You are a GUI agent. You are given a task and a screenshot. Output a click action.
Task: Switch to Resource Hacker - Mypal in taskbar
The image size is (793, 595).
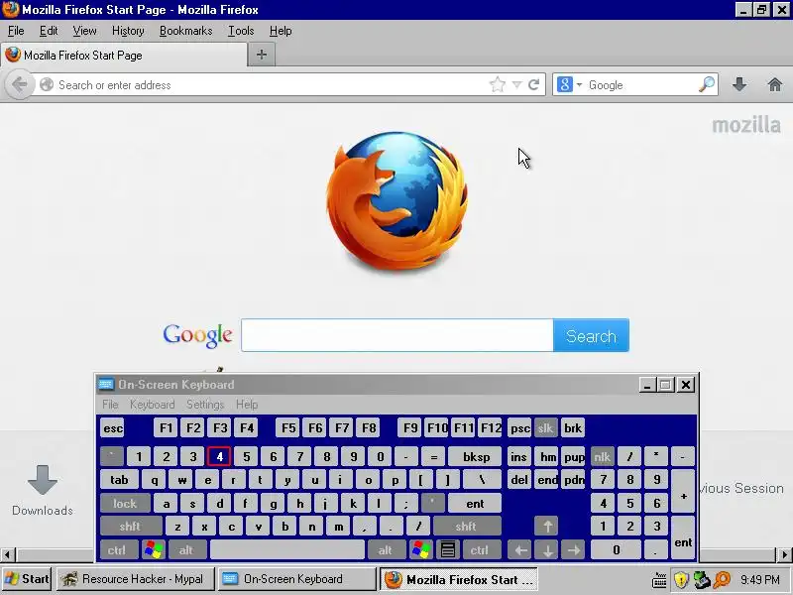click(135, 579)
